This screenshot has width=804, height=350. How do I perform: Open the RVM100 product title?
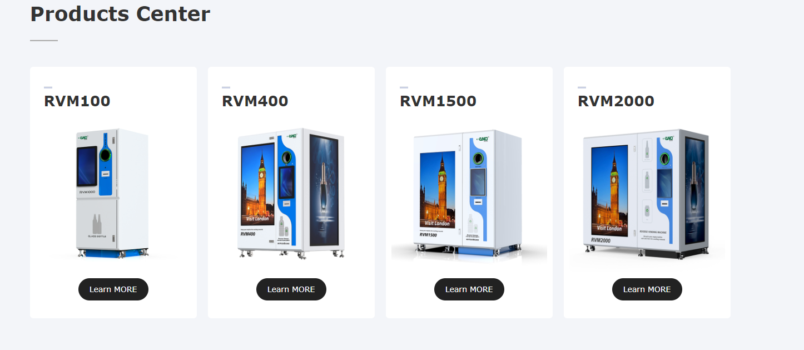77,101
